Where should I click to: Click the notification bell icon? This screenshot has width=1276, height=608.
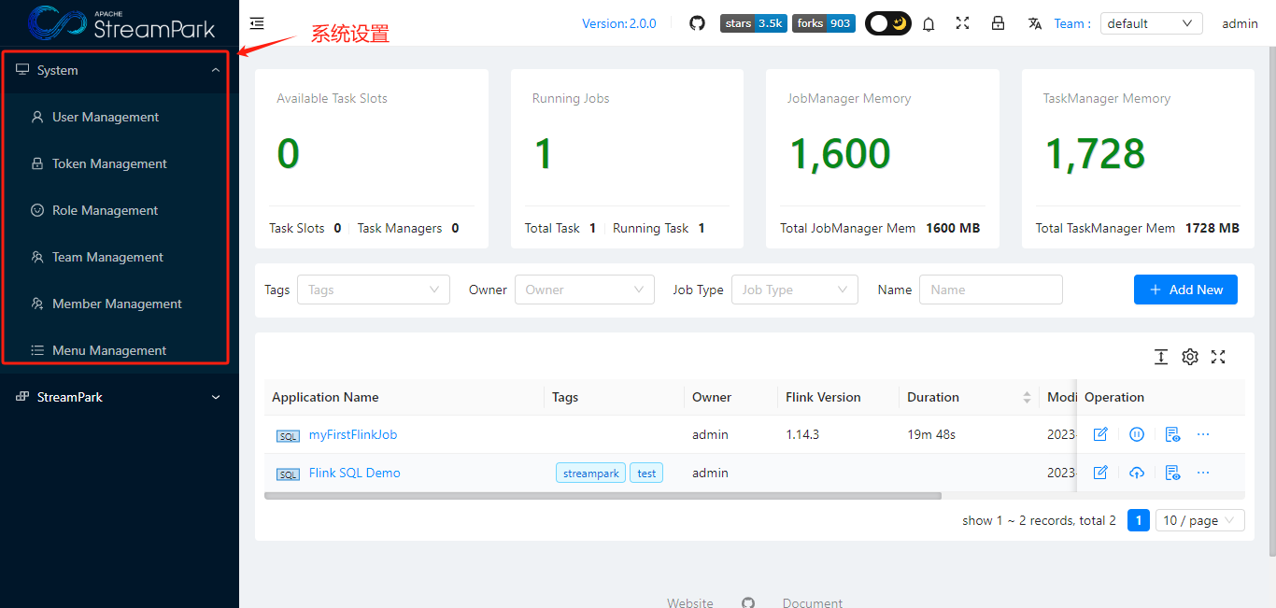[x=929, y=22]
